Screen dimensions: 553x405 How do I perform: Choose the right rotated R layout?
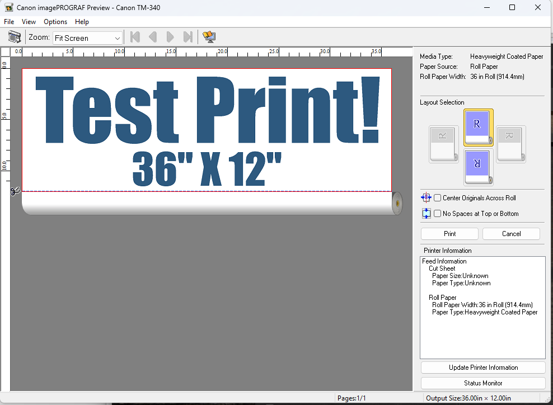[510, 144]
